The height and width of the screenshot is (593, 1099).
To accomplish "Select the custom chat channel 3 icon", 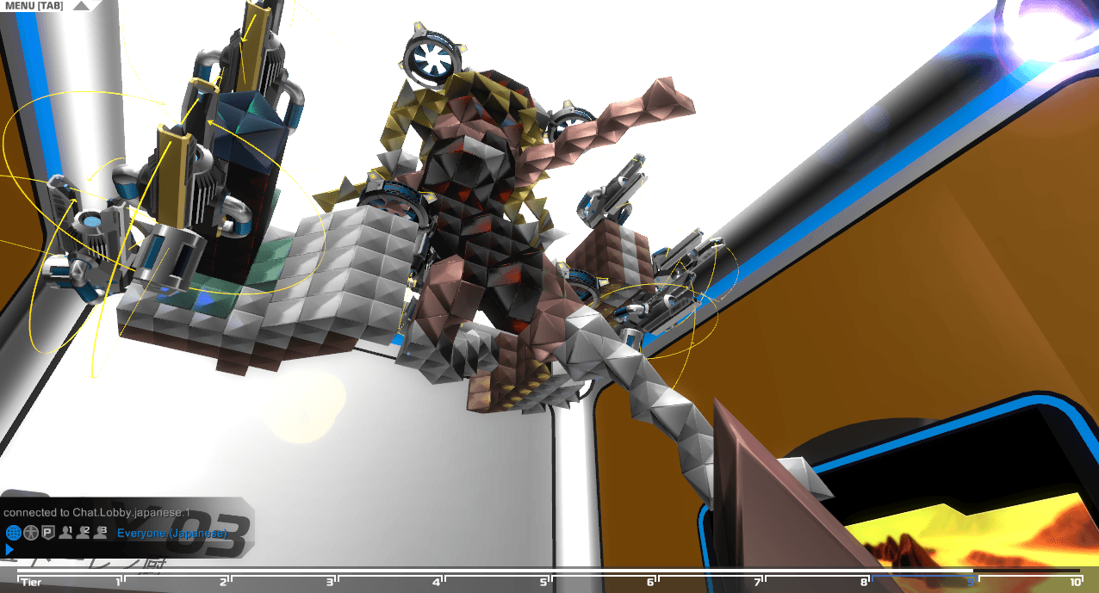I will click(100, 533).
